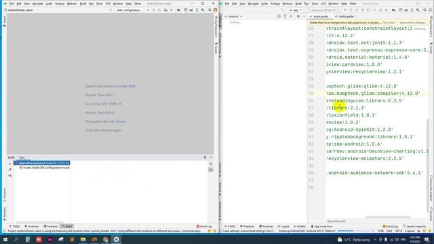
Task: Open Terminal tab in left window bottom bar
Action: click(51, 226)
